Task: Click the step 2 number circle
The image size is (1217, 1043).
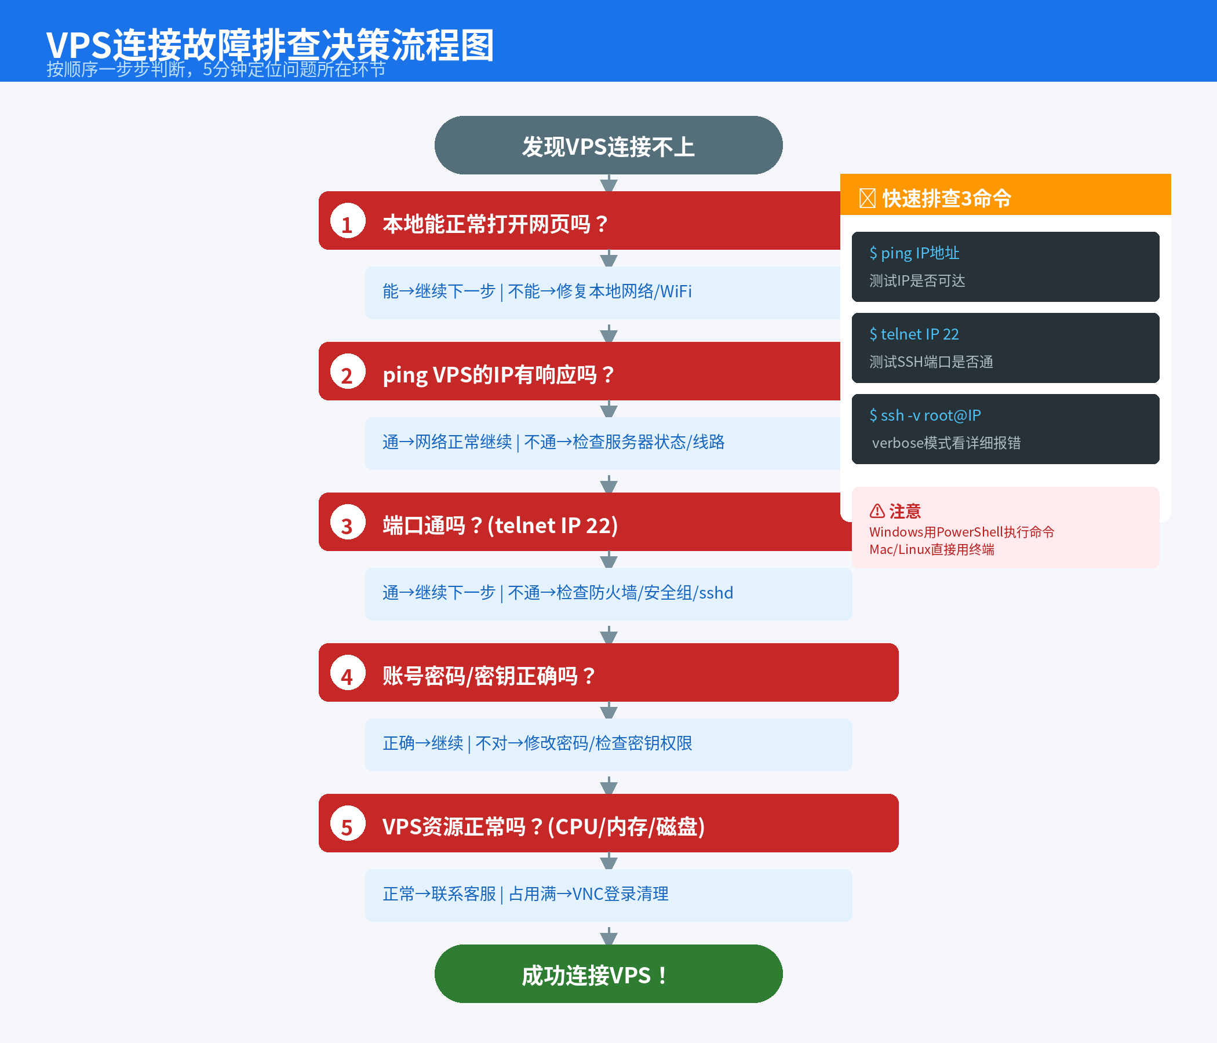Action: [x=348, y=372]
